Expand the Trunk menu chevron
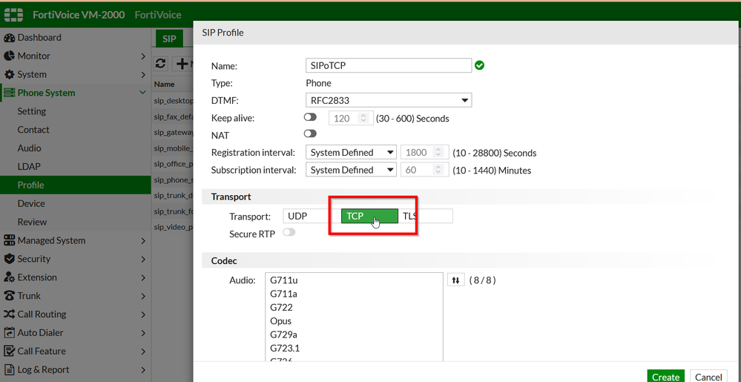 (x=143, y=295)
